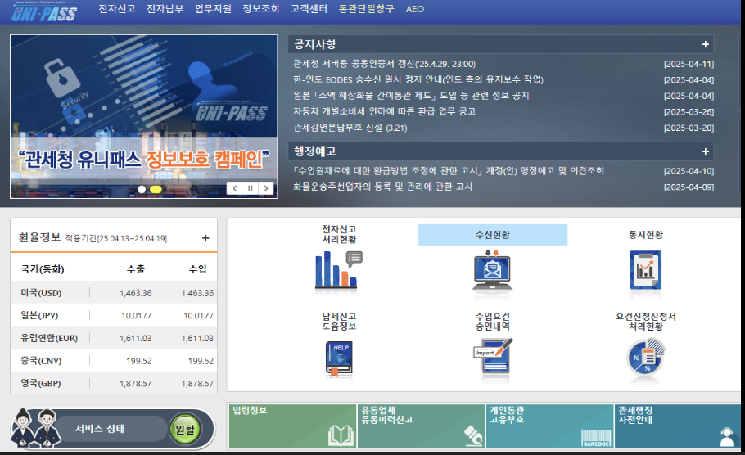745x455 pixels.
Task: Click the 일본(JPY) row label
Action: [39, 315]
